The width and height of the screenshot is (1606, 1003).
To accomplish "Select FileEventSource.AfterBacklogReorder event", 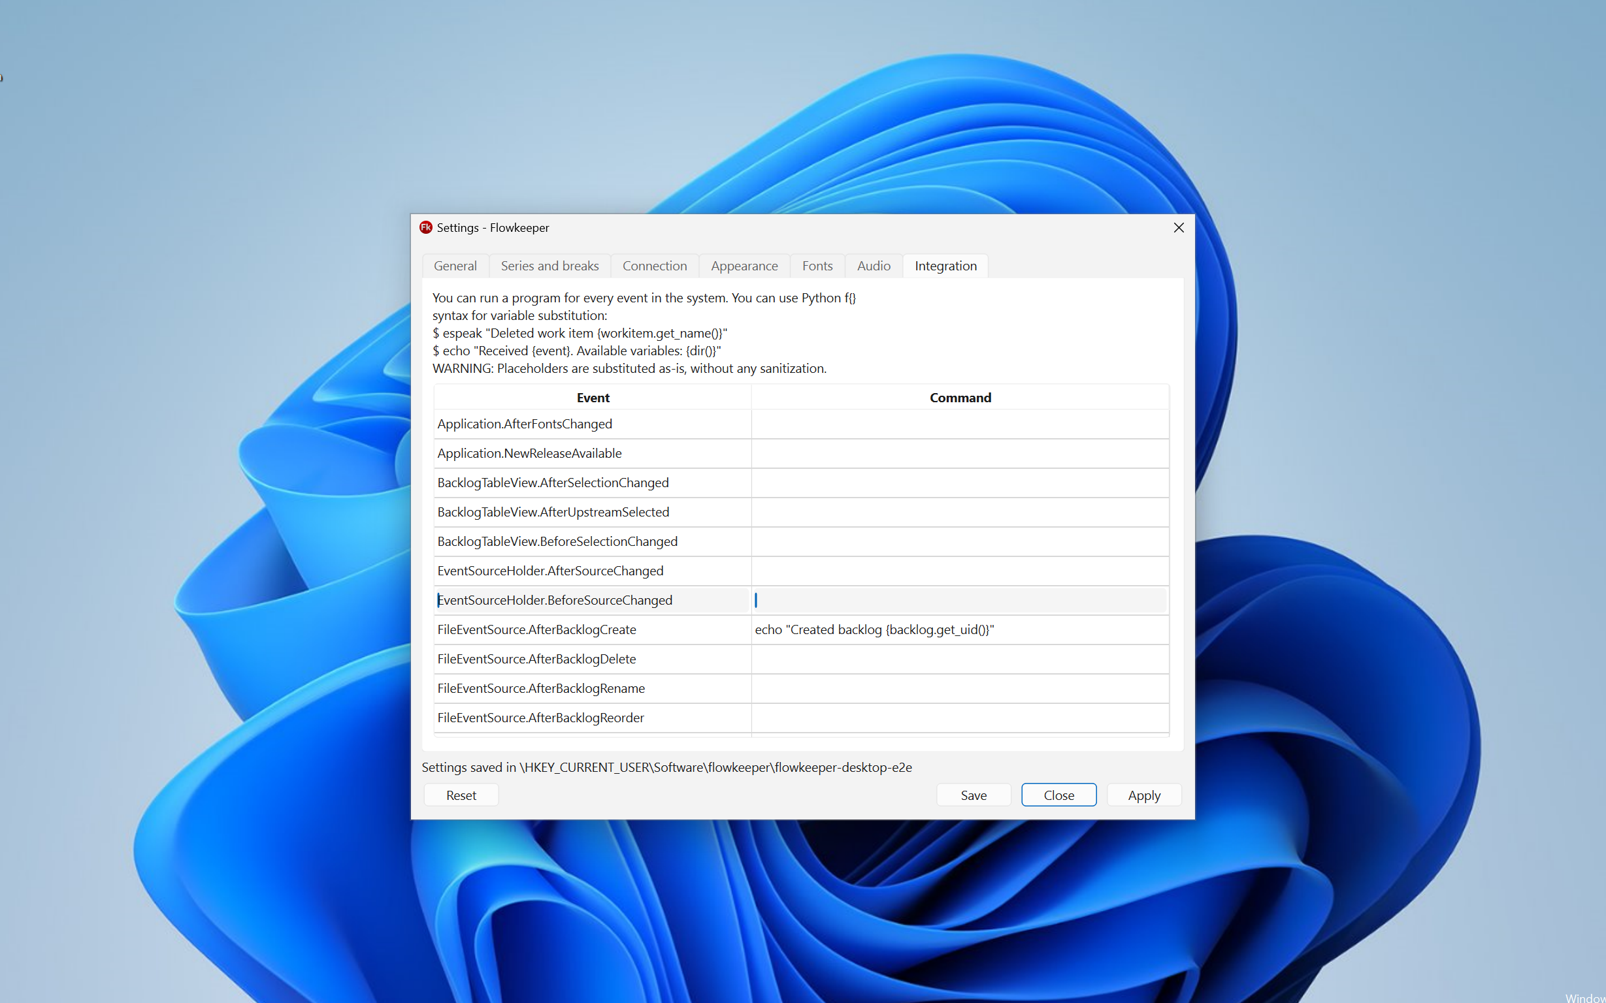I will (x=593, y=718).
